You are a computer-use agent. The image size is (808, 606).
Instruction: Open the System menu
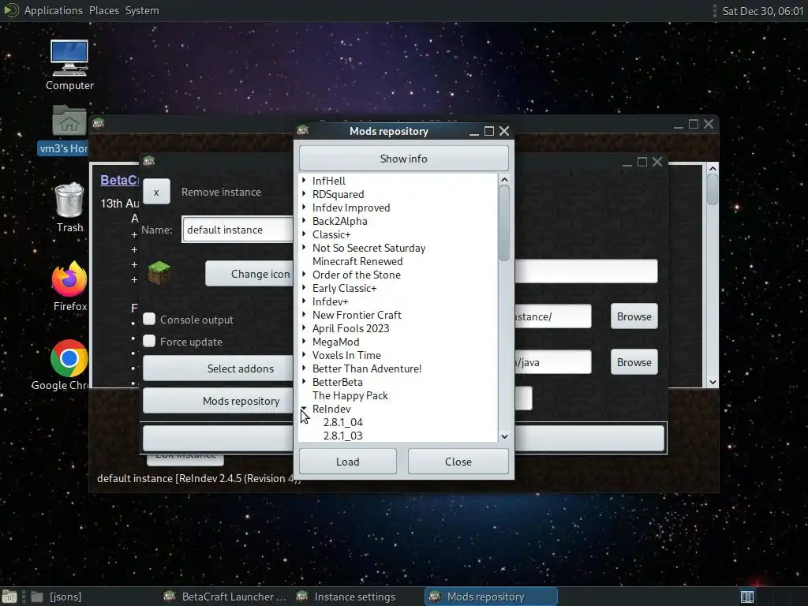tap(142, 10)
